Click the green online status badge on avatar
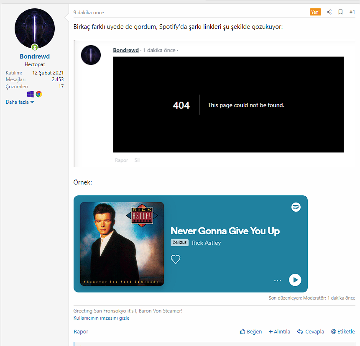The width and height of the screenshot is (360, 346). click(x=35, y=47)
